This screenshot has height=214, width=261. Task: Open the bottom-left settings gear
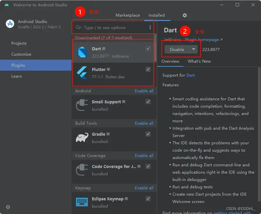[x=8, y=207]
